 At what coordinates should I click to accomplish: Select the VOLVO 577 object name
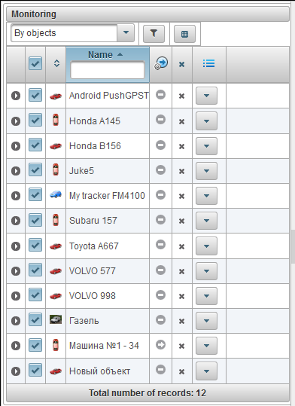click(93, 271)
